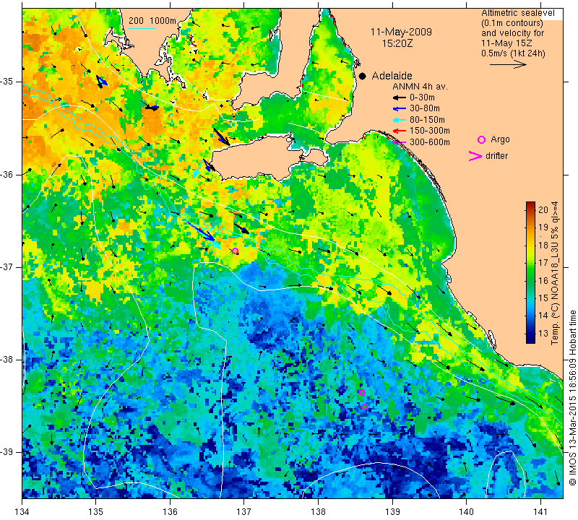
Task: Click the 'drifter' legend label
Action: tap(497, 156)
